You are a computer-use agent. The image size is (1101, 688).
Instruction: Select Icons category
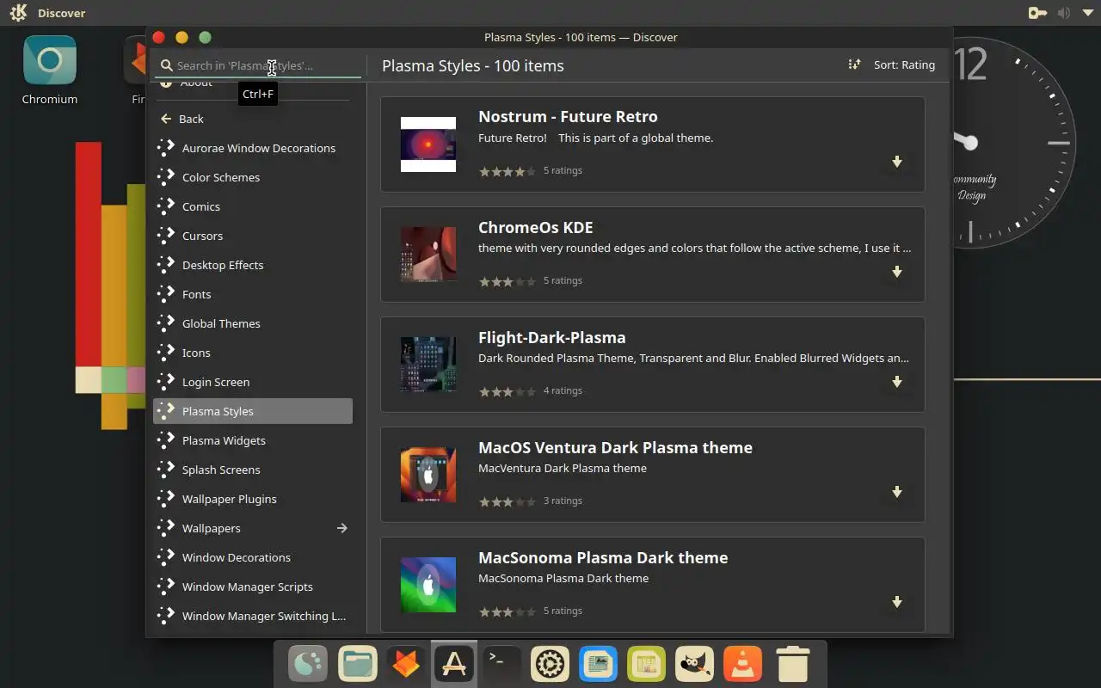click(x=253, y=353)
